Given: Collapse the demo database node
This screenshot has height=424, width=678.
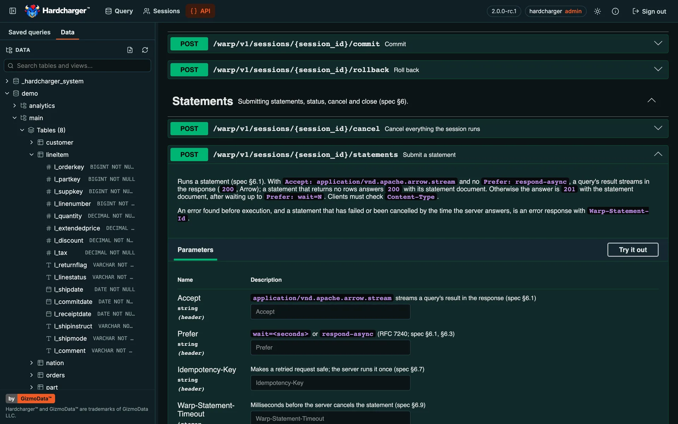Looking at the screenshot, I should coord(7,93).
